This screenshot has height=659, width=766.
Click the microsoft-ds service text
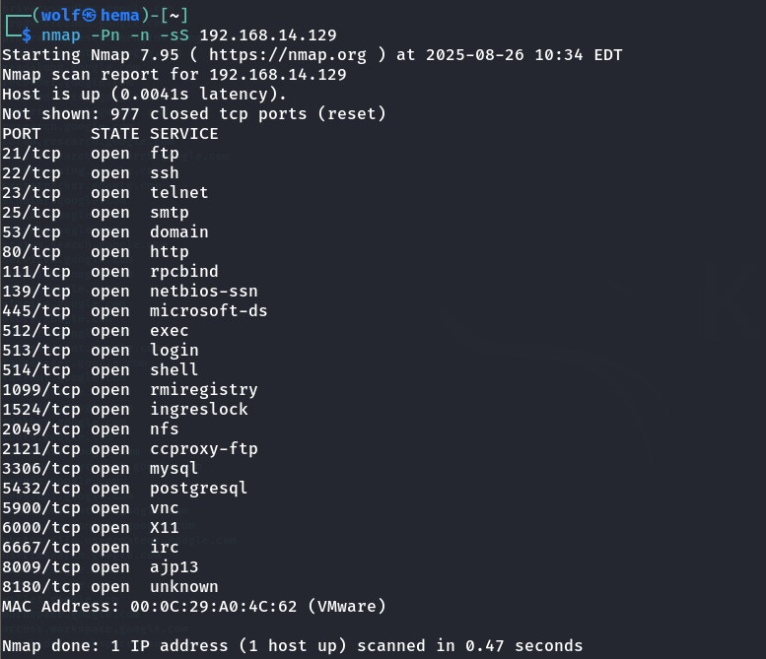[x=208, y=311]
